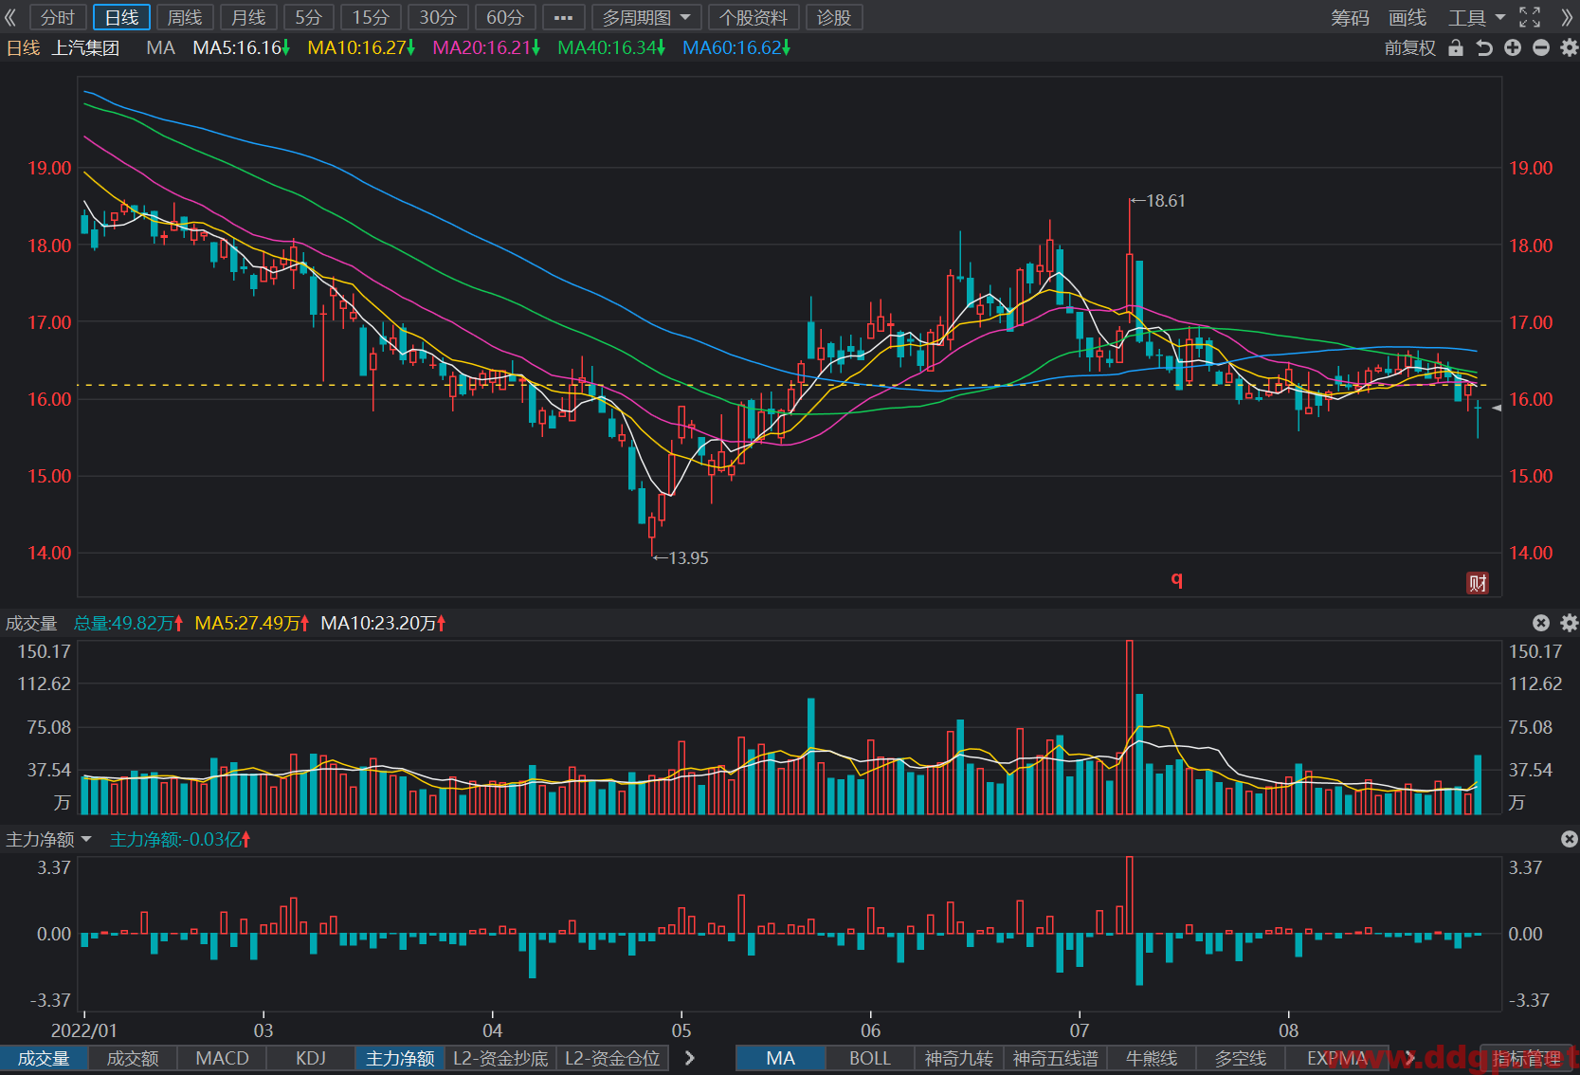The width and height of the screenshot is (1580, 1075).
Task: Select the KDJ indicator tab
Action: (311, 1058)
